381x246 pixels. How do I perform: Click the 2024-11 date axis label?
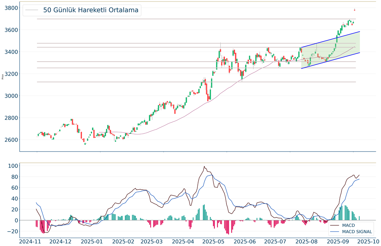pos(30,241)
